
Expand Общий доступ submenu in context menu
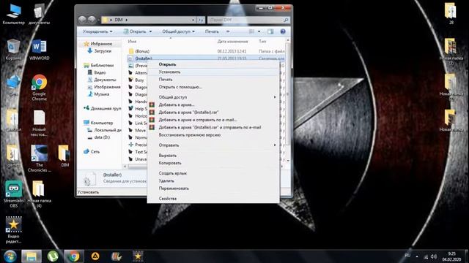[x=213, y=97]
